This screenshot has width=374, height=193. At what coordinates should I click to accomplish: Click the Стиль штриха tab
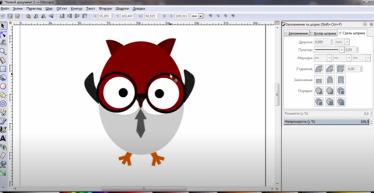(352, 33)
